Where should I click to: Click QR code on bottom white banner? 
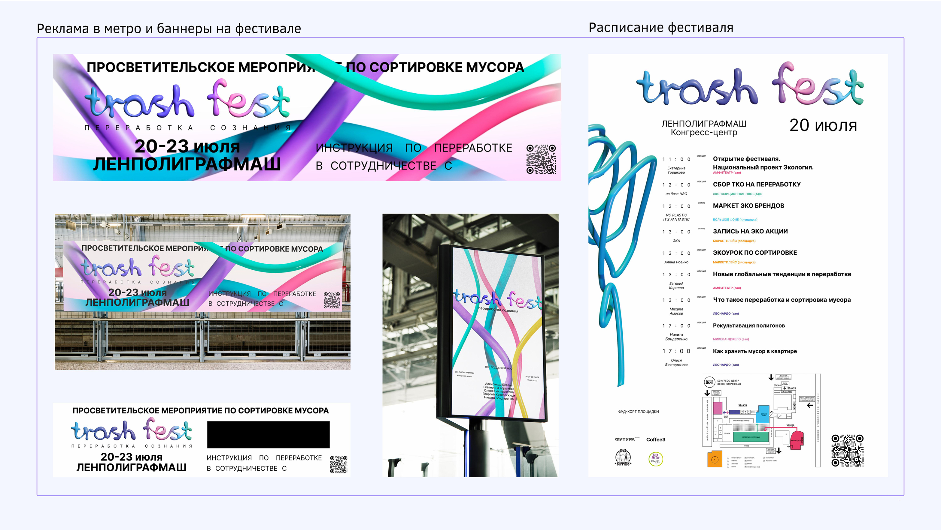[338, 464]
